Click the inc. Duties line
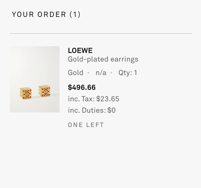This screenshot has width=201, height=188. click(x=91, y=110)
